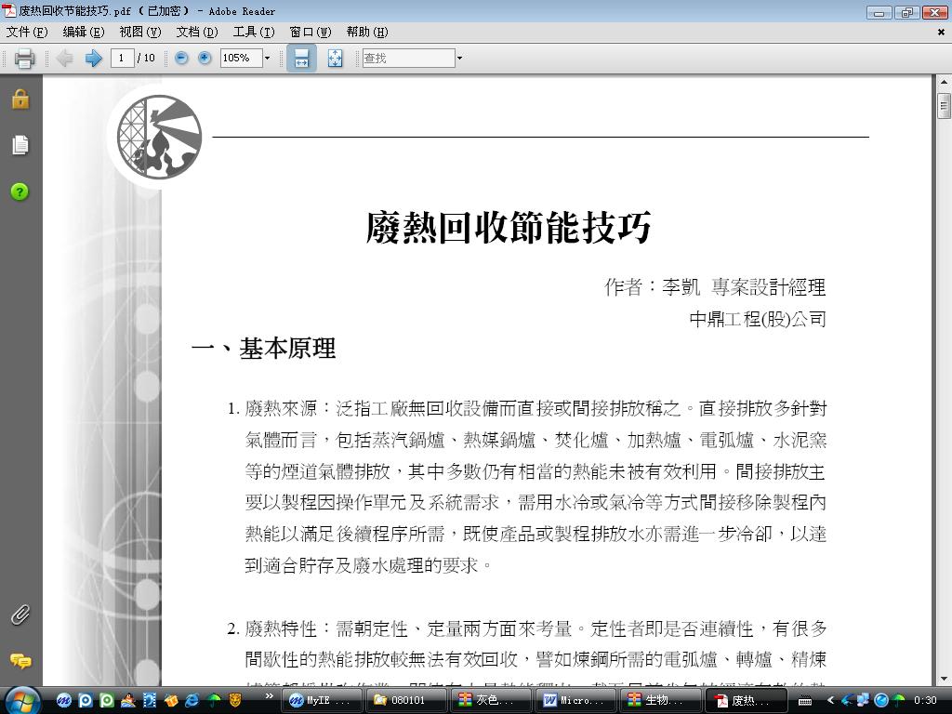Click the scrollbar up arrow
The image size is (952, 714).
943,82
